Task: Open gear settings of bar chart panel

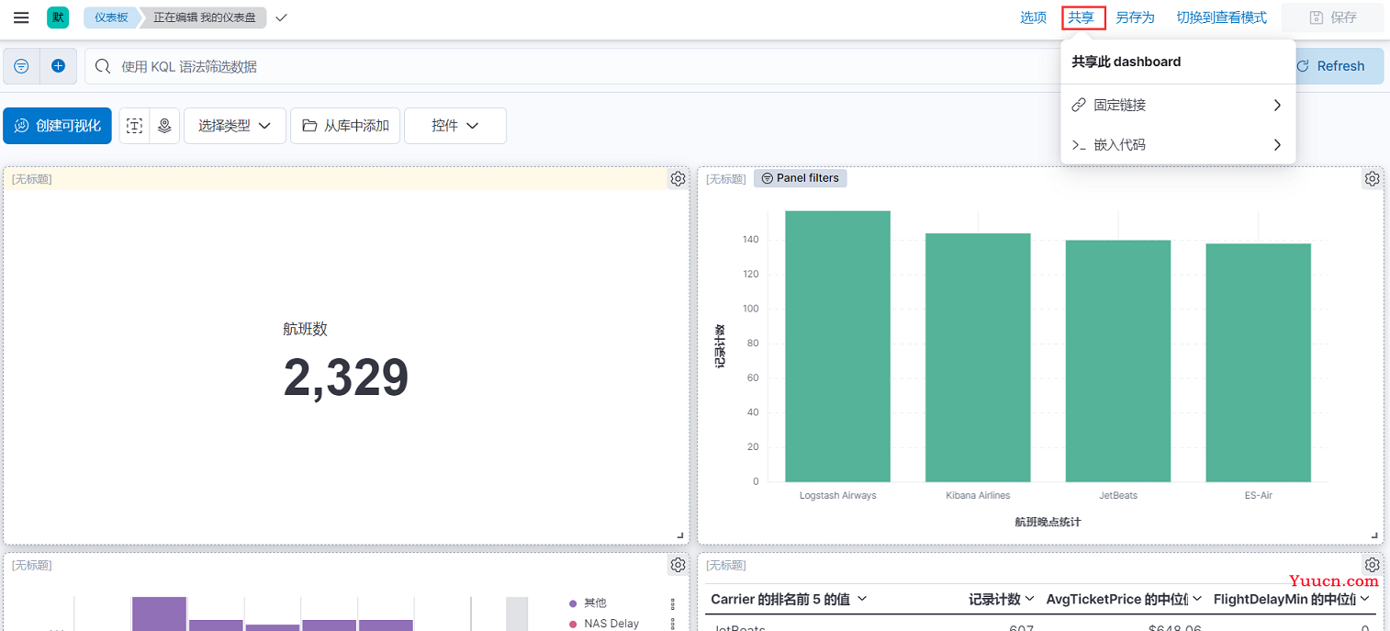Action: (1372, 179)
